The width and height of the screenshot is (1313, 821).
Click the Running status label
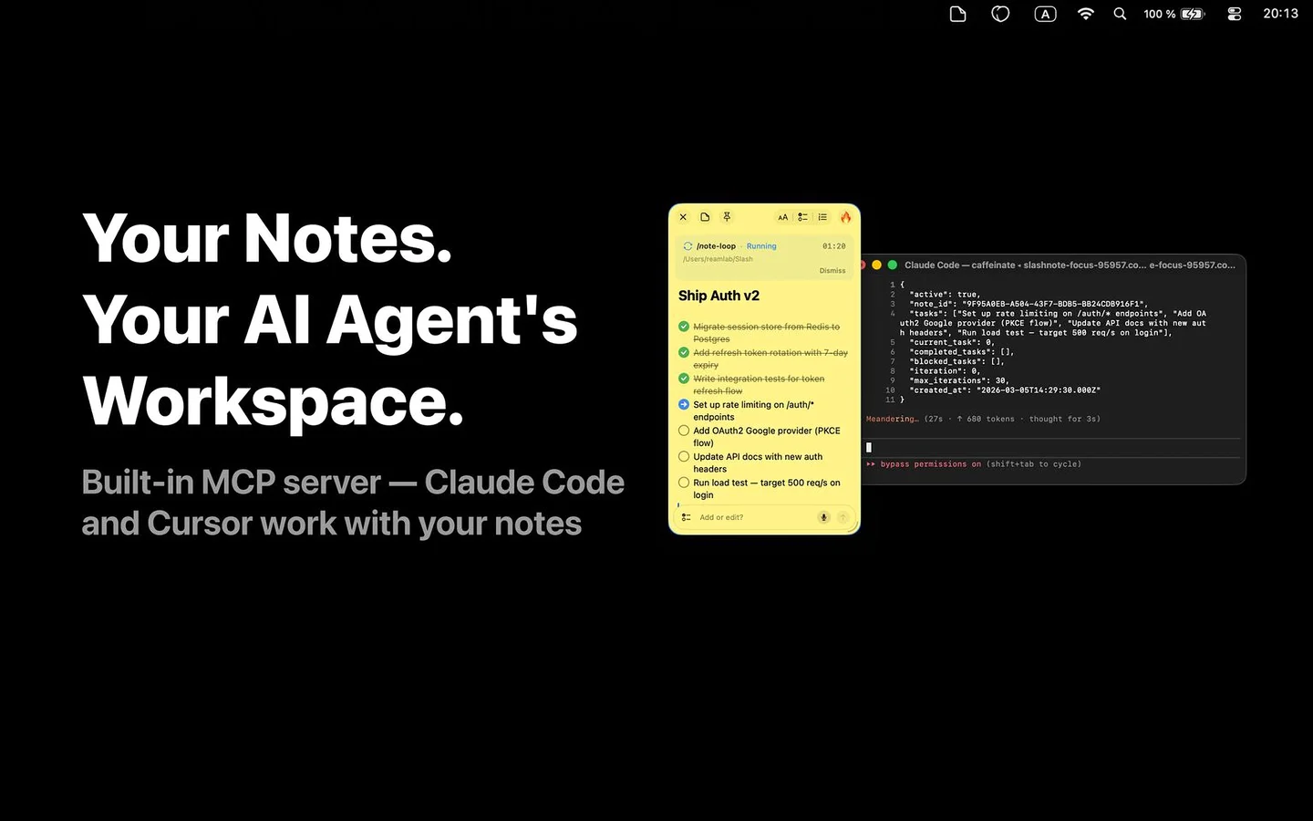click(761, 246)
